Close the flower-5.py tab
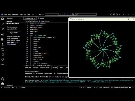 35,18
